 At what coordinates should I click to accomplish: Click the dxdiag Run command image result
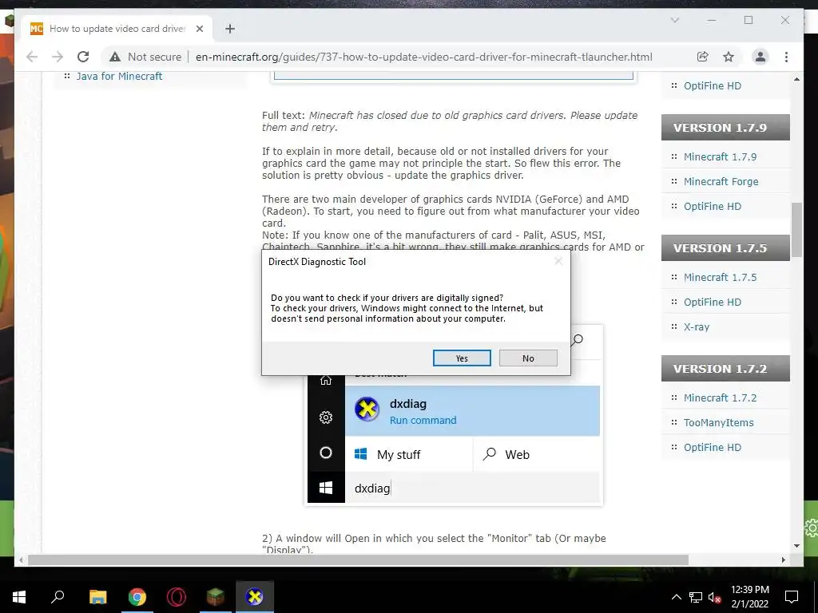coord(472,411)
